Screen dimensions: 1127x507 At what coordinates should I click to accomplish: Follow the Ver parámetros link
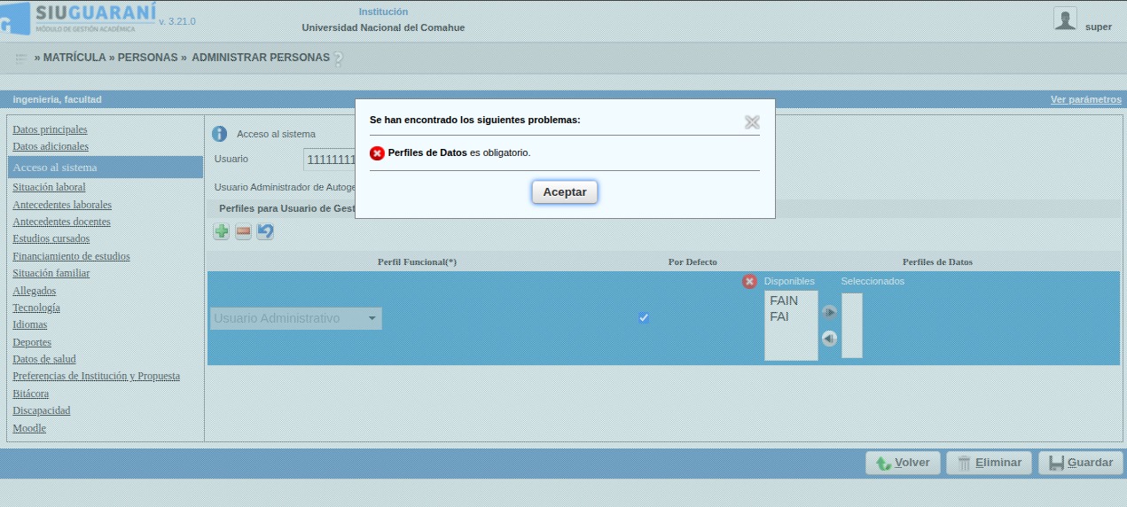[x=1085, y=99]
